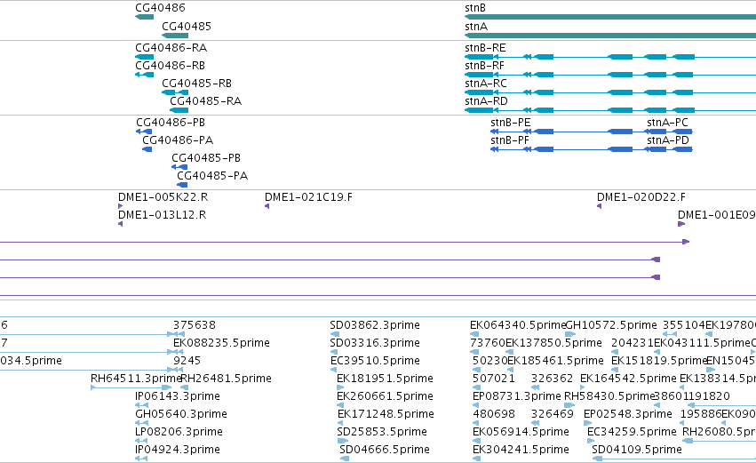Select EST label 195886
Viewport: 756px width, 463px height.
point(701,414)
